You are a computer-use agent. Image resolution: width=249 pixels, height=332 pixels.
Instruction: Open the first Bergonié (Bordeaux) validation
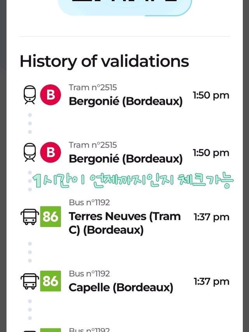(125, 101)
